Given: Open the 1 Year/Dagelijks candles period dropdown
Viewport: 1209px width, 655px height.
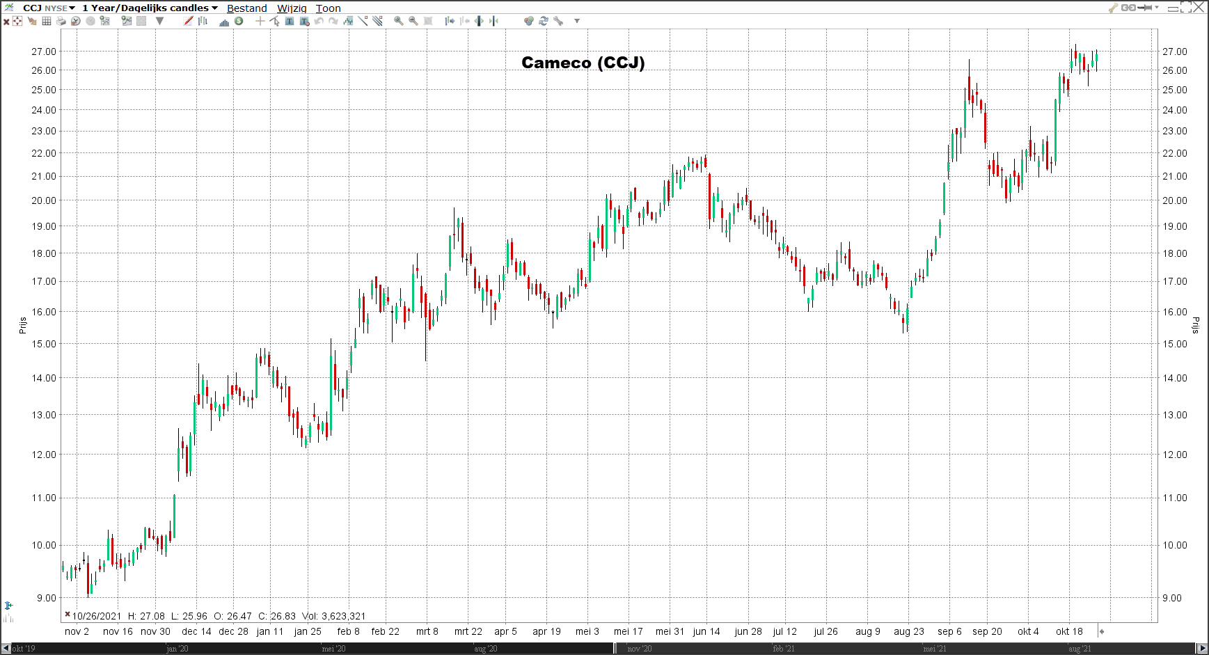Looking at the screenshot, I should (x=150, y=8).
